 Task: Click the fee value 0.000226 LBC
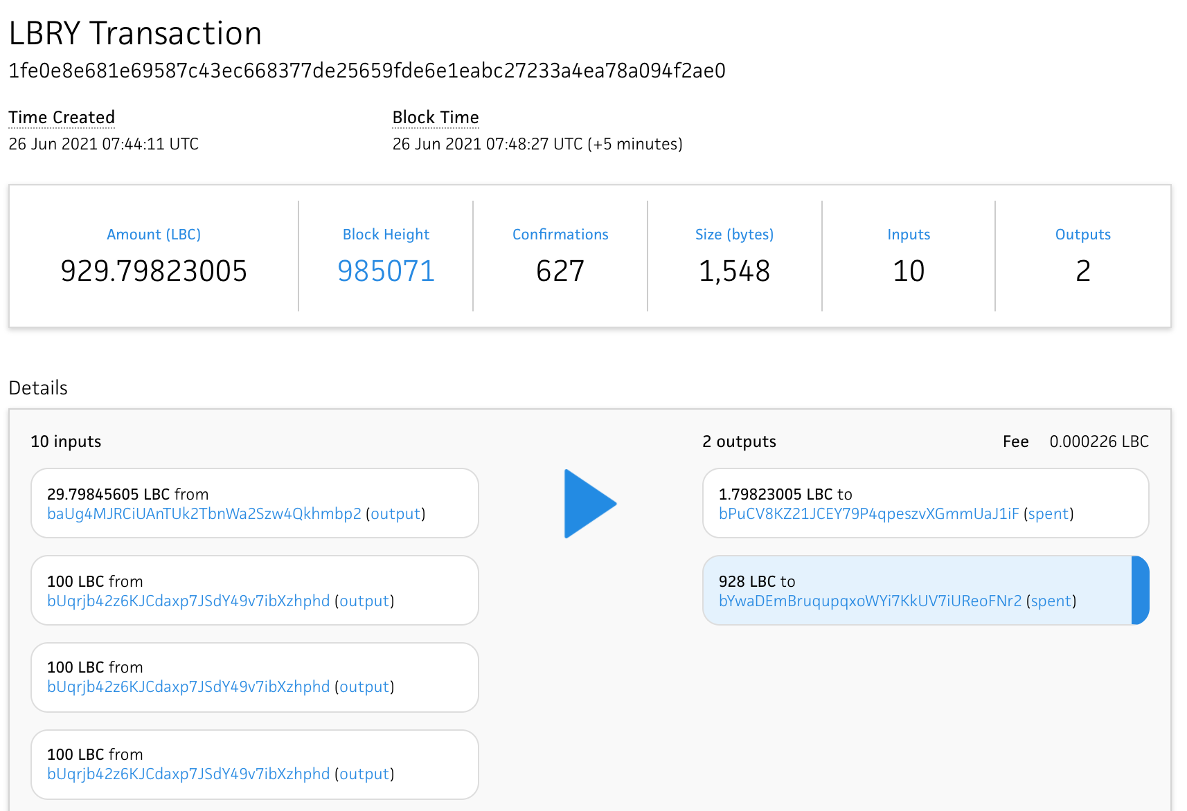click(1099, 441)
